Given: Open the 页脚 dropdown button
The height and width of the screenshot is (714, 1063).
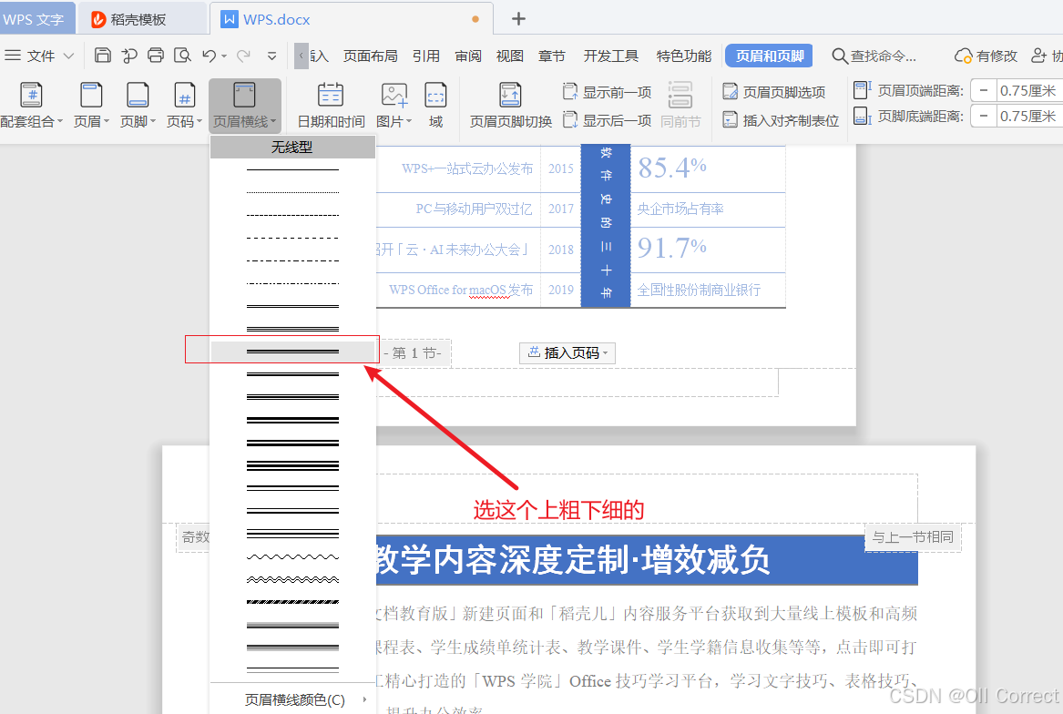Looking at the screenshot, I should 138,105.
